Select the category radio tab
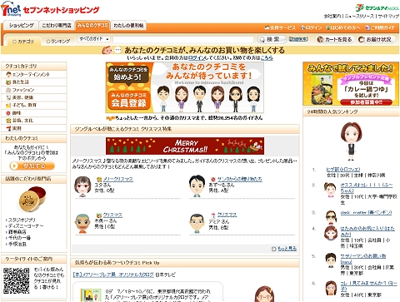Viewport: 400px width, 302px height. [x=23, y=42]
